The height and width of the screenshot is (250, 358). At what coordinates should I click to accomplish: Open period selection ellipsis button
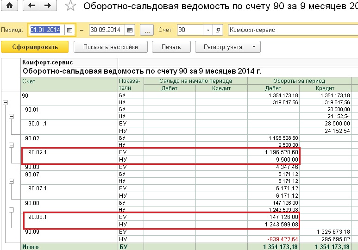click(147, 30)
